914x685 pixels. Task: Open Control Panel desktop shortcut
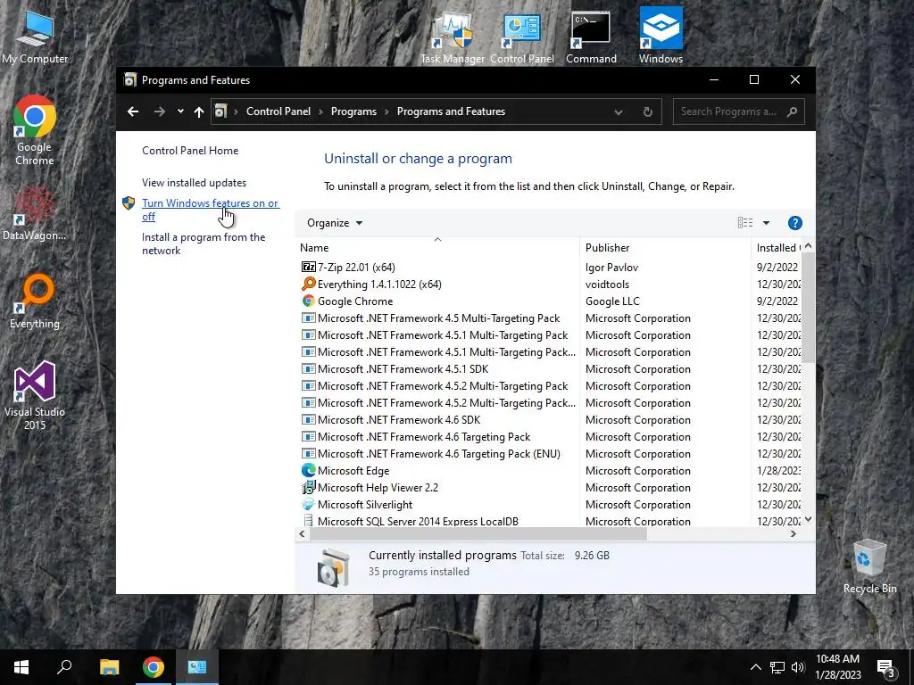[x=521, y=36]
